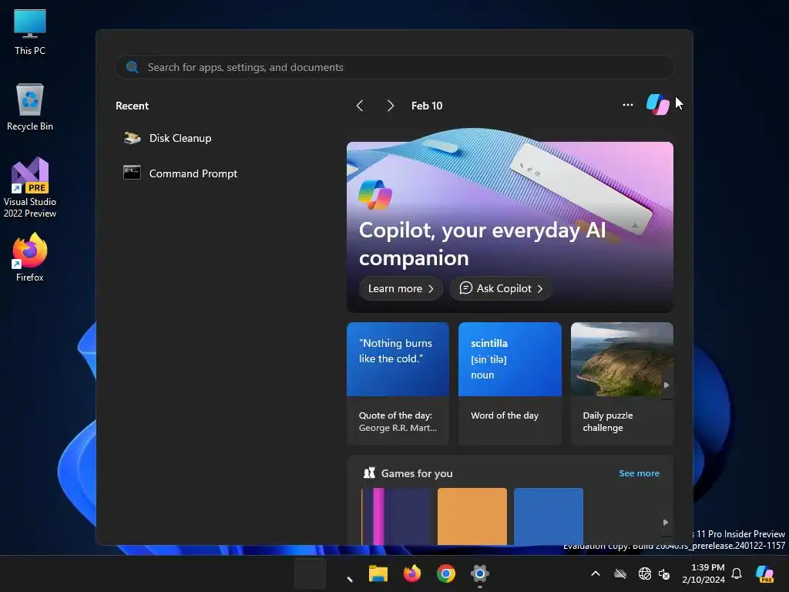Click See more in Games for you
The height and width of the screenshot is (592, 789).
coord(639,473)
